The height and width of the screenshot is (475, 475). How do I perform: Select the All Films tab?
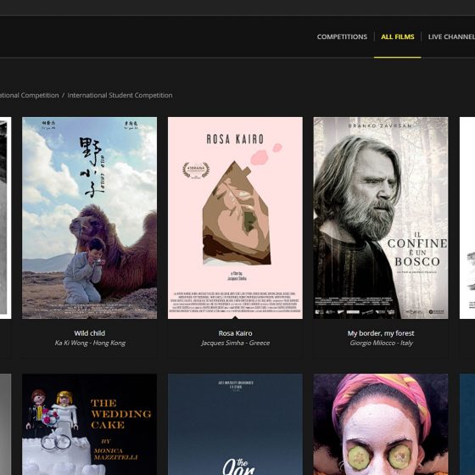click(x=398, y=36)
